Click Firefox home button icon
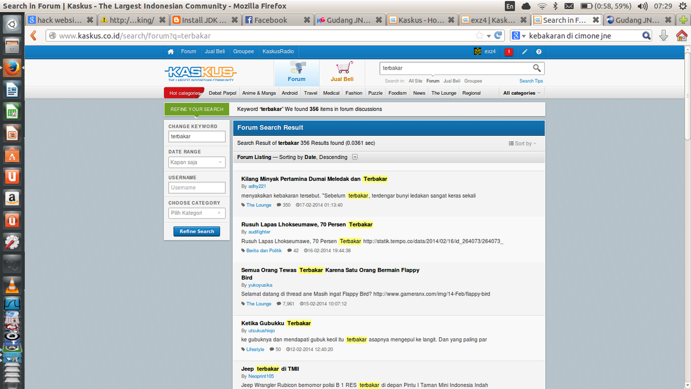The width and height of the screenshot is (691, 389). (682, 36)
